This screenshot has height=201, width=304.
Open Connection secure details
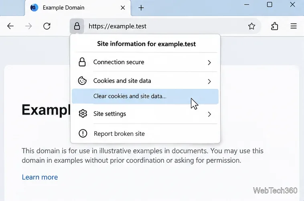(145, 62)
